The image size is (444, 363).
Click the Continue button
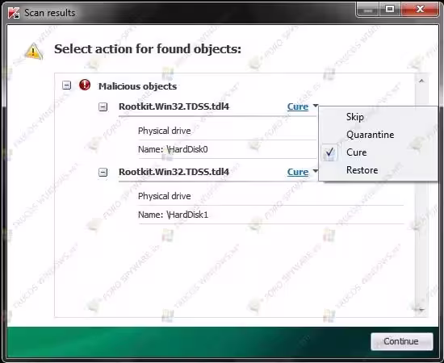tap(401, 341)
